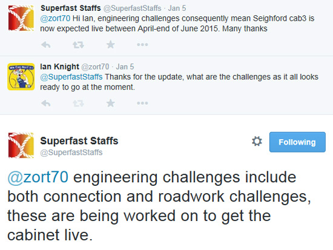The image size is (333, 250).
Task: Open the large Superfast Staffs name heading
Action: pyautogui.click(x=79, y=141)
